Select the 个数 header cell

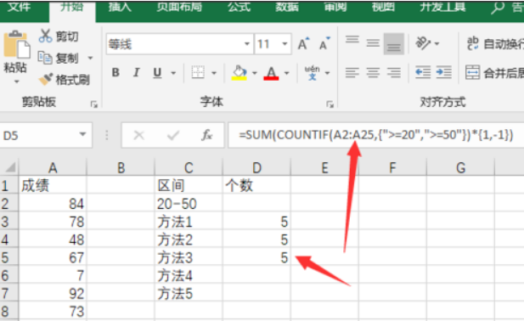[256, 185]
